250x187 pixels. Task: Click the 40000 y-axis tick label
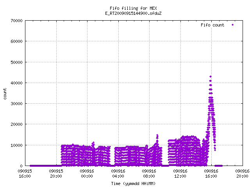[16, 83]
